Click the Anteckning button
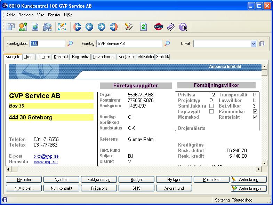The image size is (273, 205). point(249,179)
